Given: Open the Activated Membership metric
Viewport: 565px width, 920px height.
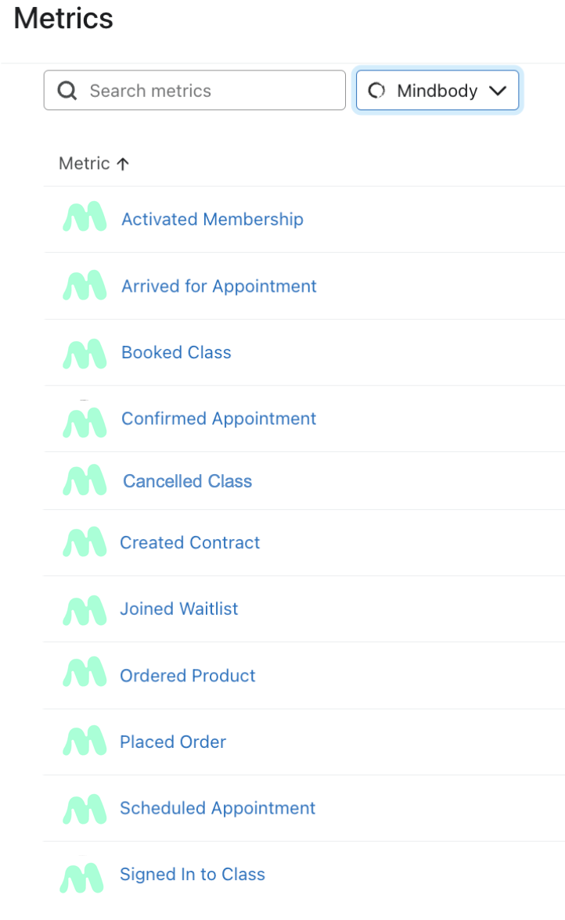Looking at the screenshot, I should [212, 219].
